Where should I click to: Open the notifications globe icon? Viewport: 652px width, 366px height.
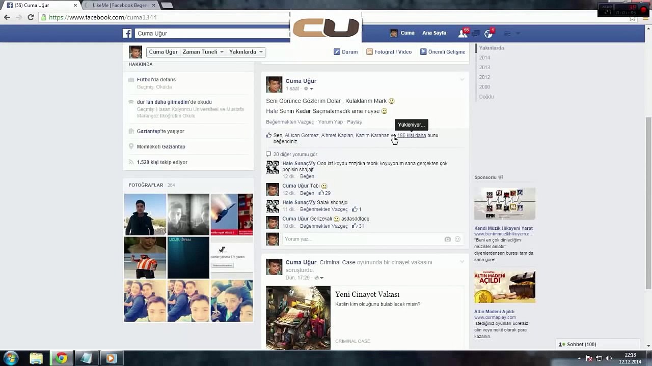pos(488,34)
